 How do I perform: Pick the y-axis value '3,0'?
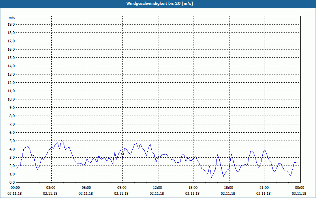(x=12, y=157)
